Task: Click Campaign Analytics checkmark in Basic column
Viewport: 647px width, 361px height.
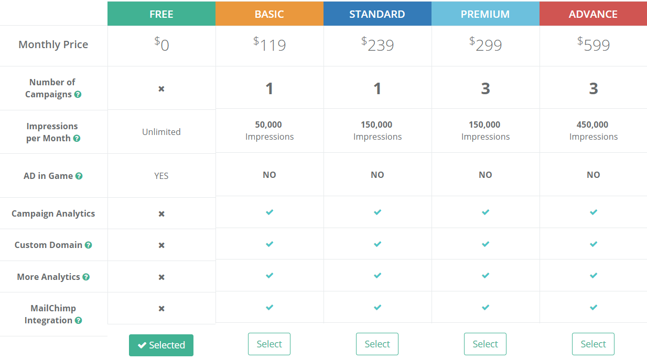Action: pyautogui.click(x=269, y=212)
